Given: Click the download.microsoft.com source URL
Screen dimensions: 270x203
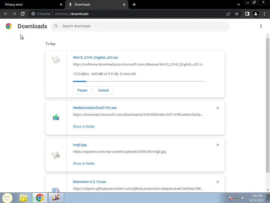Looking at the screenshot, I should click(x=138, y=115).
